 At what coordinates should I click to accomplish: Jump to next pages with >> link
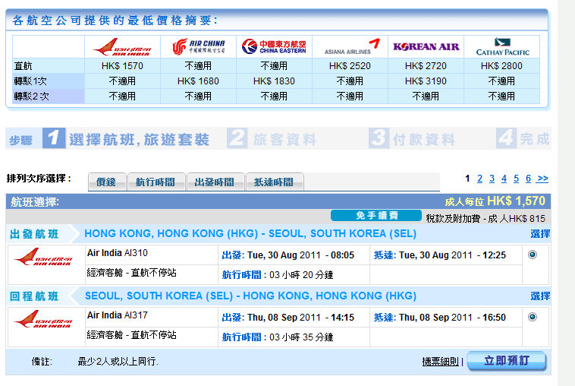[542, 179]
